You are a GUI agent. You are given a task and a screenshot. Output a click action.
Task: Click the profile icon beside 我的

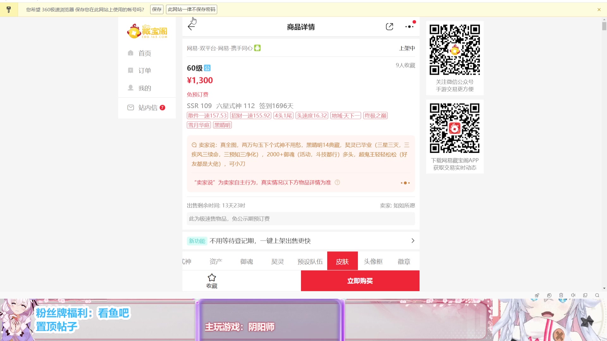(x=131, y=87)
